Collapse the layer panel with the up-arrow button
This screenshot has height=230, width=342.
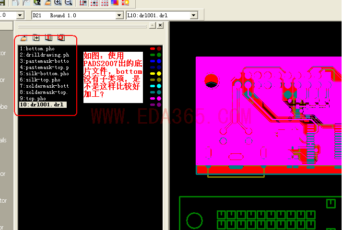click(x=153, y=25)
